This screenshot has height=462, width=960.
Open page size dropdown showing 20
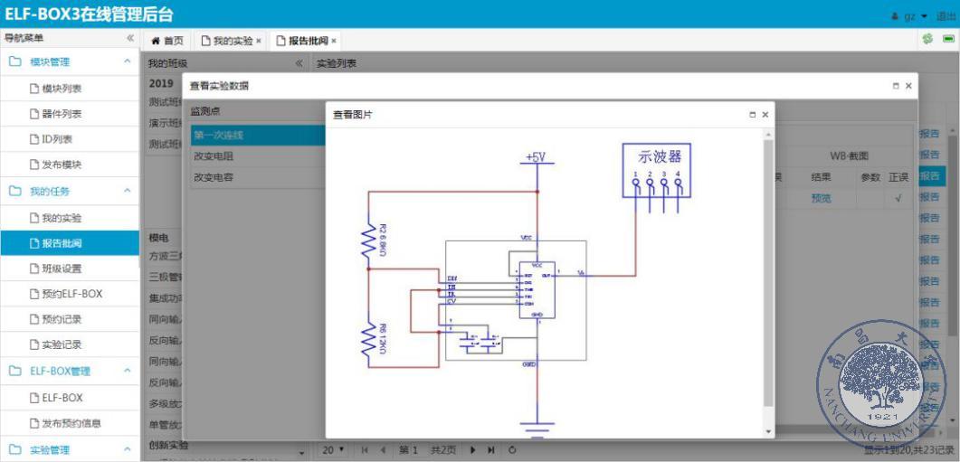coord(334,449)
